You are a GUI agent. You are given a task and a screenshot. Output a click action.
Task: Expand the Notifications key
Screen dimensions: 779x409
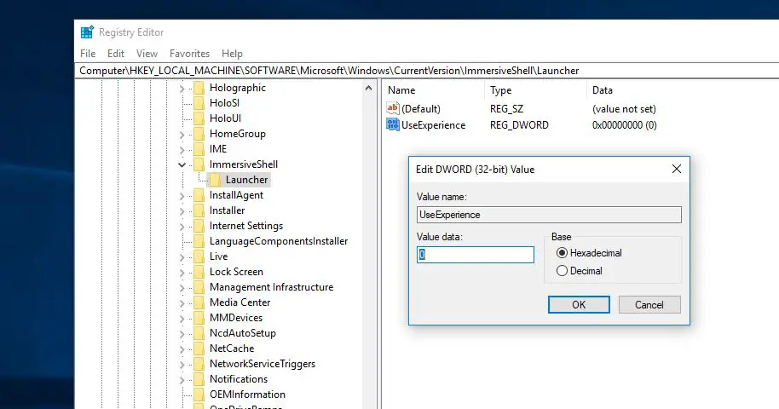182,381
